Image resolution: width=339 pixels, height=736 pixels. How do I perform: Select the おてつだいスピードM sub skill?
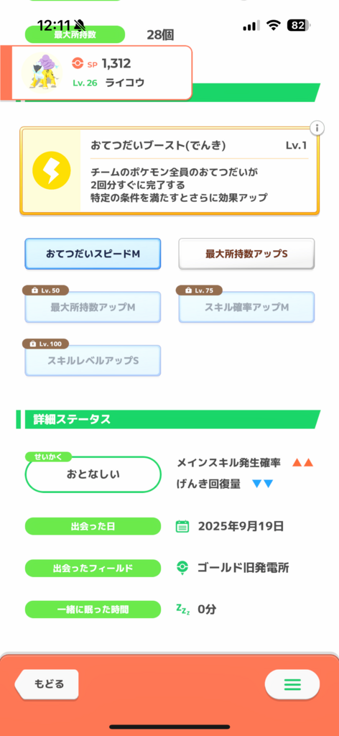pyautogui.click(x=93, y=254)
